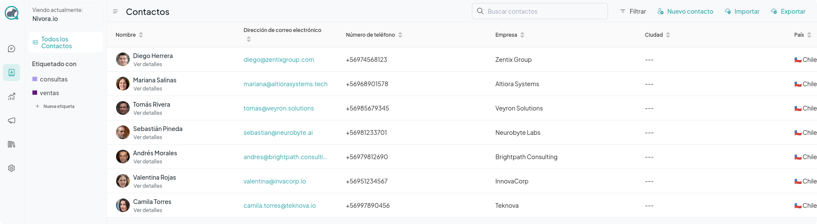Select the consultas label color square
Viewport: 817px width, 224px height.
[35, 79]
